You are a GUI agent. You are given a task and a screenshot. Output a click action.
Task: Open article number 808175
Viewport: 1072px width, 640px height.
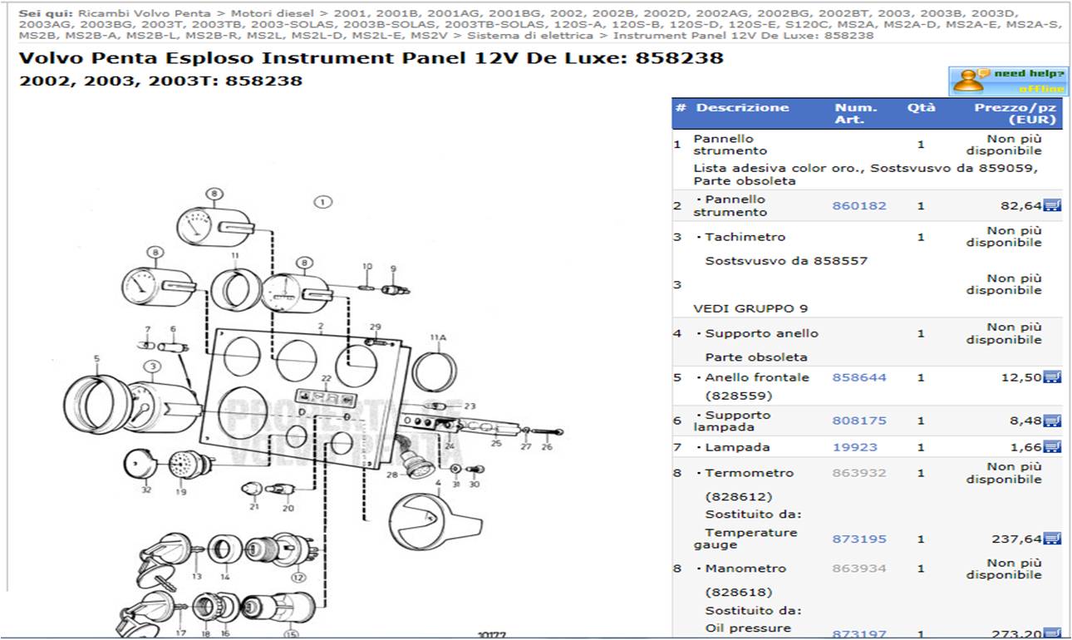tap(859, 421)
